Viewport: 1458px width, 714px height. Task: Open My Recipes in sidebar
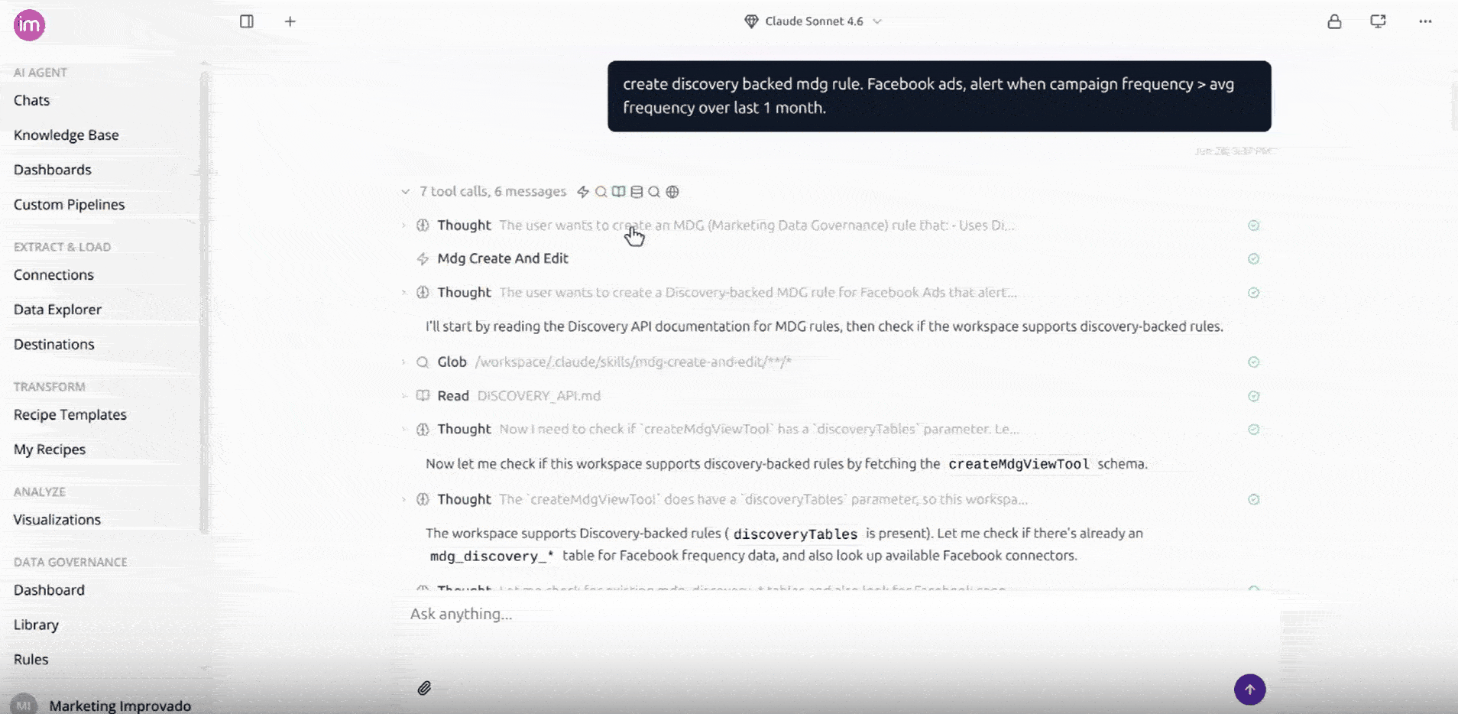point(50,449)
